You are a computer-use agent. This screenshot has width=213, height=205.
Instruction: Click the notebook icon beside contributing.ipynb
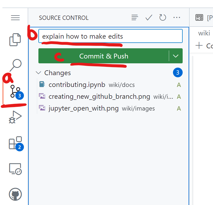coord(42,84)
